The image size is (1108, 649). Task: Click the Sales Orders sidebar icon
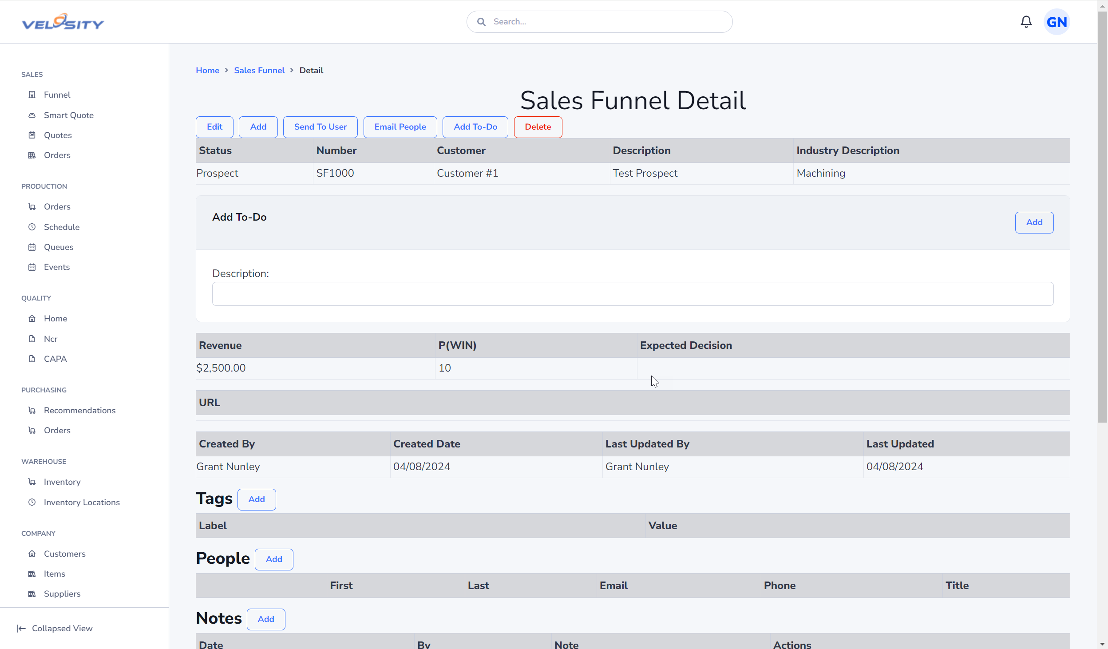point(32,155)
